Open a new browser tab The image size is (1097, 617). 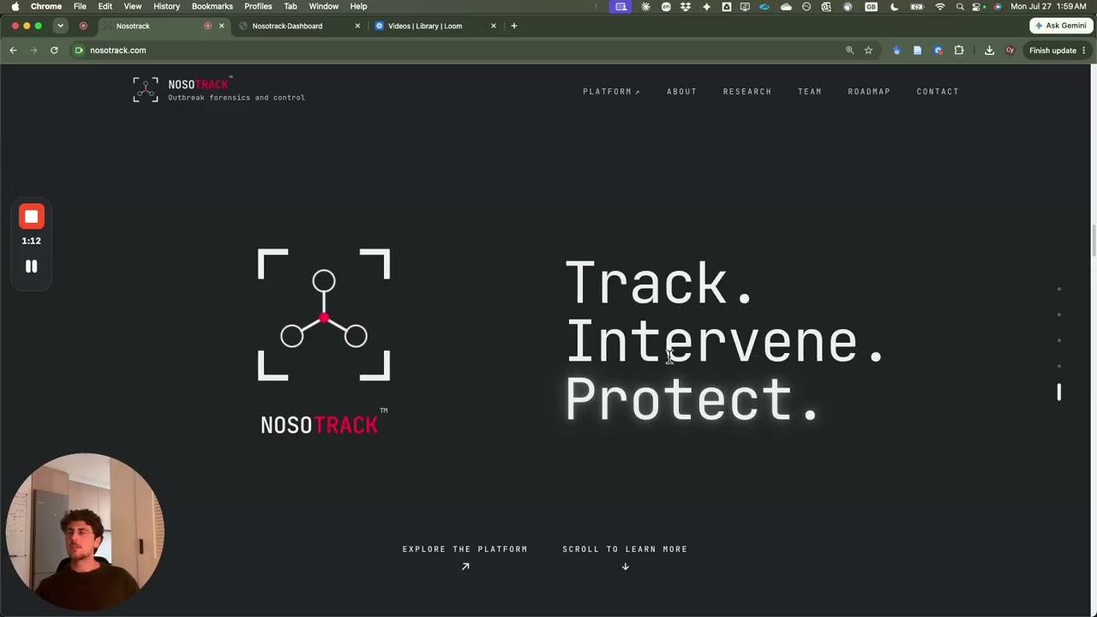[x=514, y=26]
